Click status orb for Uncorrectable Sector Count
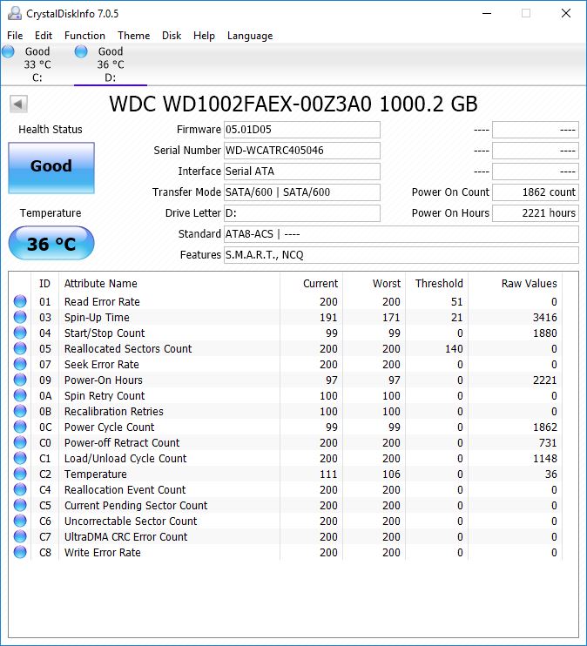Image resolution: width=587 pixels, height=646 pixels. pyautogui.click(x=20, y=521)
